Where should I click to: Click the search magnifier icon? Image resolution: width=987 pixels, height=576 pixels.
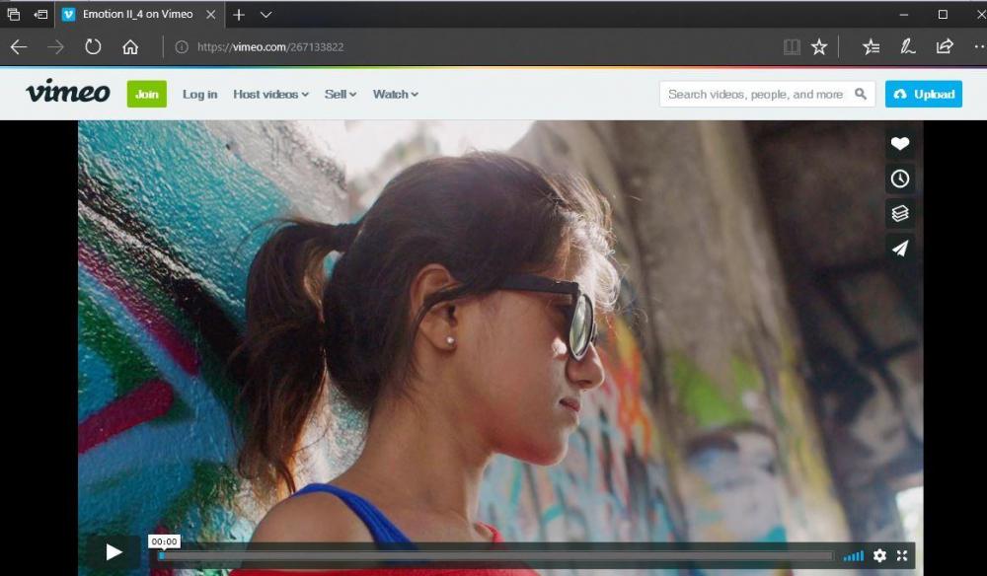point(861,95)
